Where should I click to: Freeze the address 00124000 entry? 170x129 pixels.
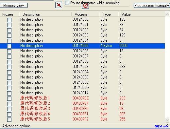coord(9,20)
